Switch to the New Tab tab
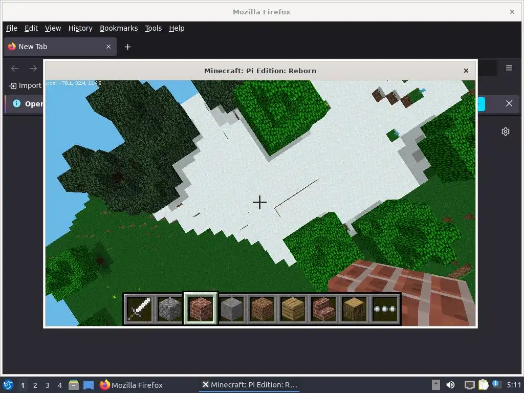524x393 pixels. [60, 47]
